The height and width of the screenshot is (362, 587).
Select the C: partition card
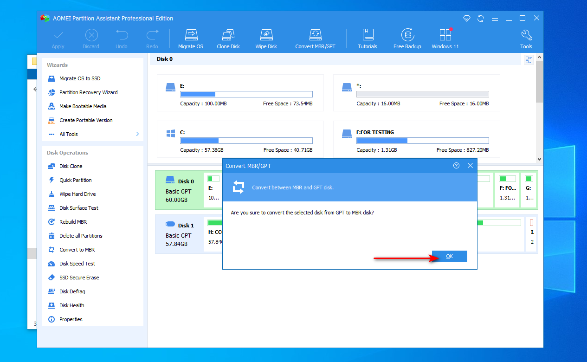pos(240,139)
